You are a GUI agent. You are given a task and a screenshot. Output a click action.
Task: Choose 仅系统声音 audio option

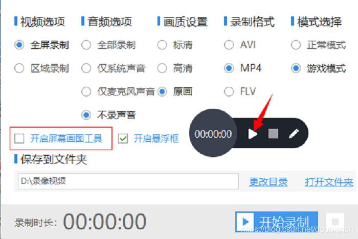pyautogui.click(x=86, y=68)
